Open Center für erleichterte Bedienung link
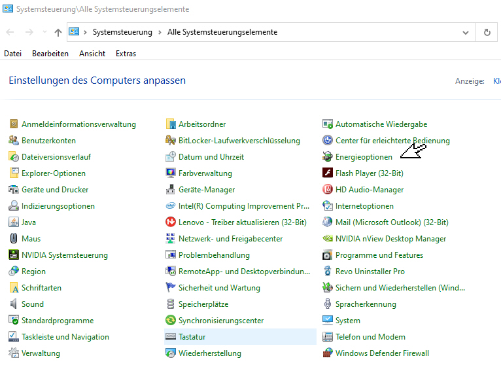501x371 pixels. pyautogui.click(x=392, y=140)
